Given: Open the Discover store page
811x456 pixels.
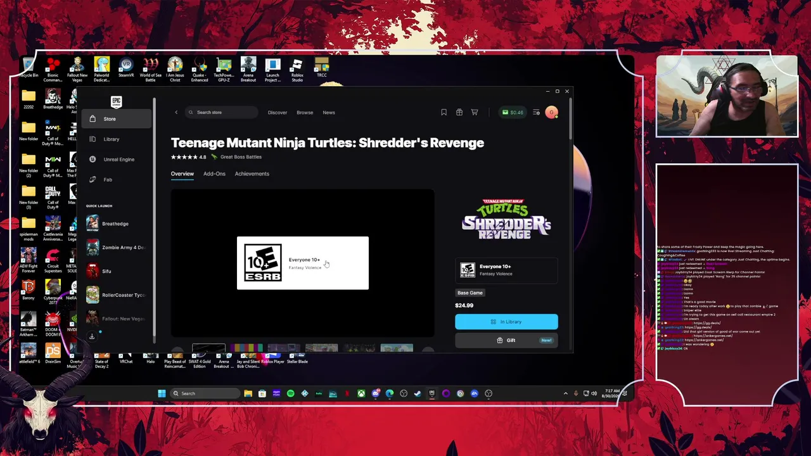Looking at the screenshot, I should 278,113.
